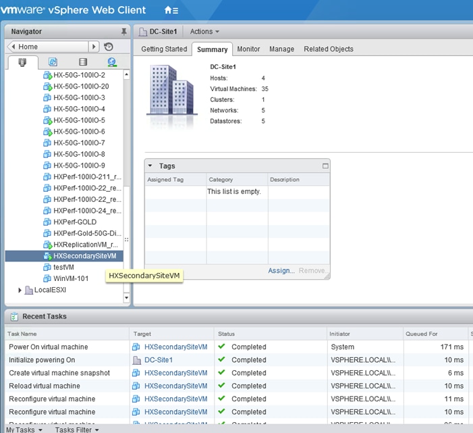Click the powered-on icon of HX-50G-100IO-5

47,120
